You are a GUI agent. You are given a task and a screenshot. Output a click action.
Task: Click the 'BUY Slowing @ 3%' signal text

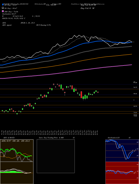[x=44, y=25]
